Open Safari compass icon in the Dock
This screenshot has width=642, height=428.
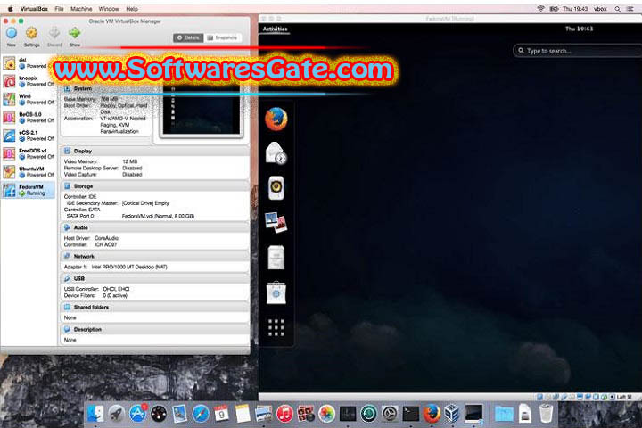201,414
